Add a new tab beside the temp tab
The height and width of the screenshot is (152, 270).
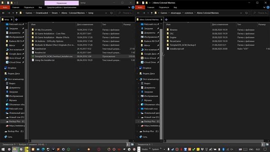[16, 20]
